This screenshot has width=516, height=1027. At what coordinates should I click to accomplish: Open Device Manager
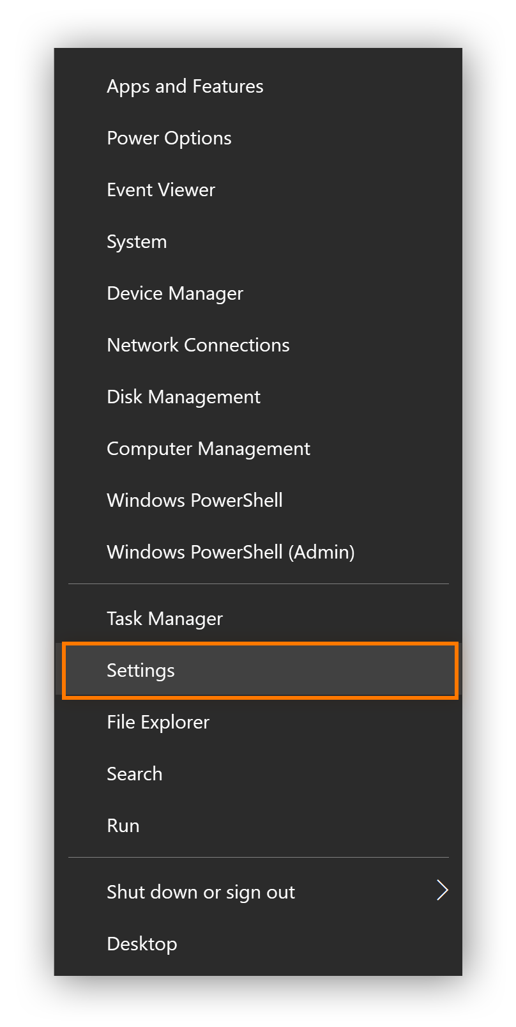174,293
